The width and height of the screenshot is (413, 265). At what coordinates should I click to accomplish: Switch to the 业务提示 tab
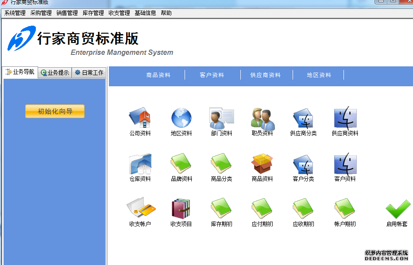point(55,73)
